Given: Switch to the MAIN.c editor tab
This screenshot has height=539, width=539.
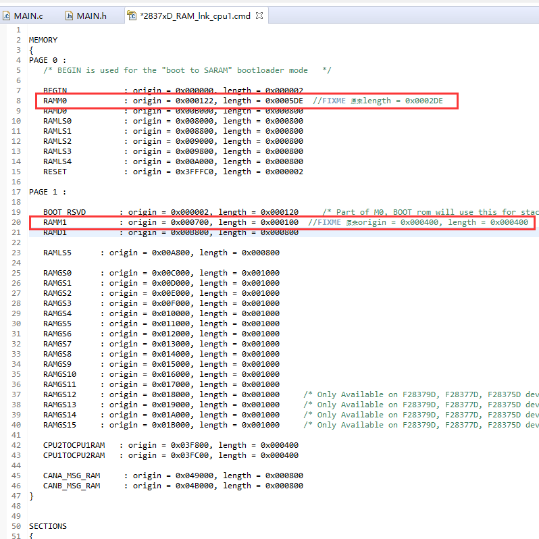Looking at the screenshot, I should coord(23,16).
